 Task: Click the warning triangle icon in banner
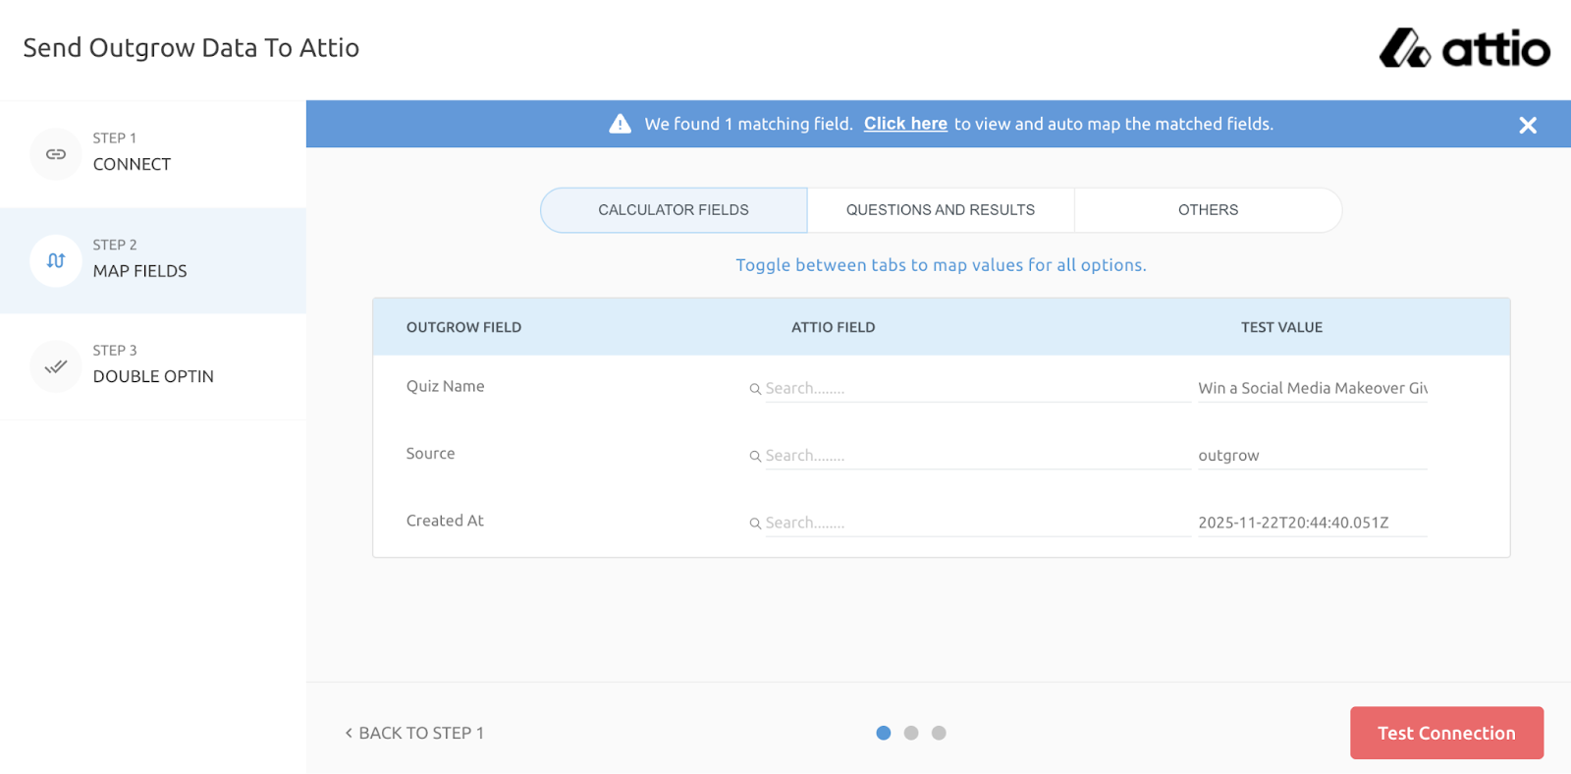click(620, 124)
